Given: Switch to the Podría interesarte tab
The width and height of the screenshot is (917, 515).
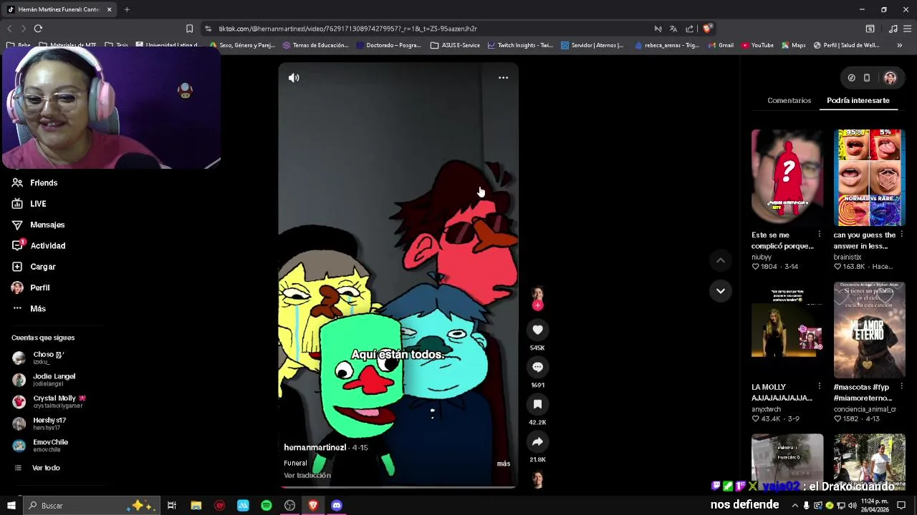Looking at the screenshot, I should click(x=858, y=100).
